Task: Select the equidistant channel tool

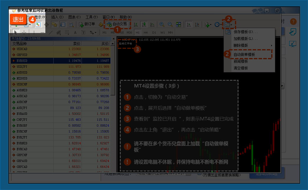Action: (59, 32)
